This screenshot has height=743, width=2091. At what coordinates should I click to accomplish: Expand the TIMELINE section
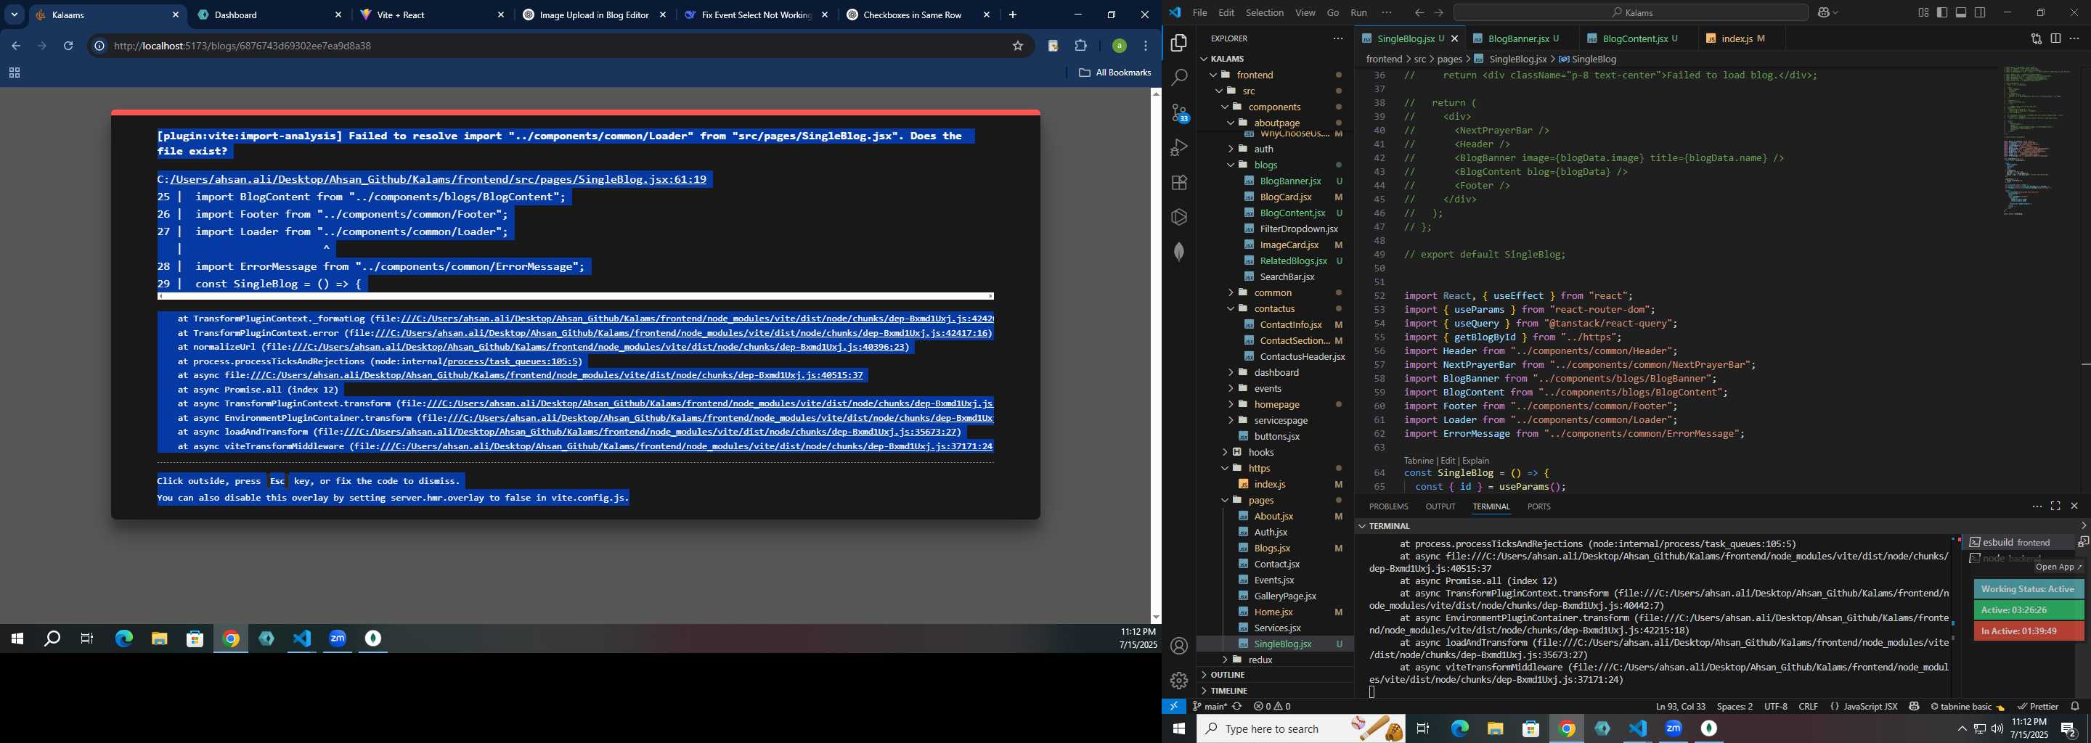1229,691
